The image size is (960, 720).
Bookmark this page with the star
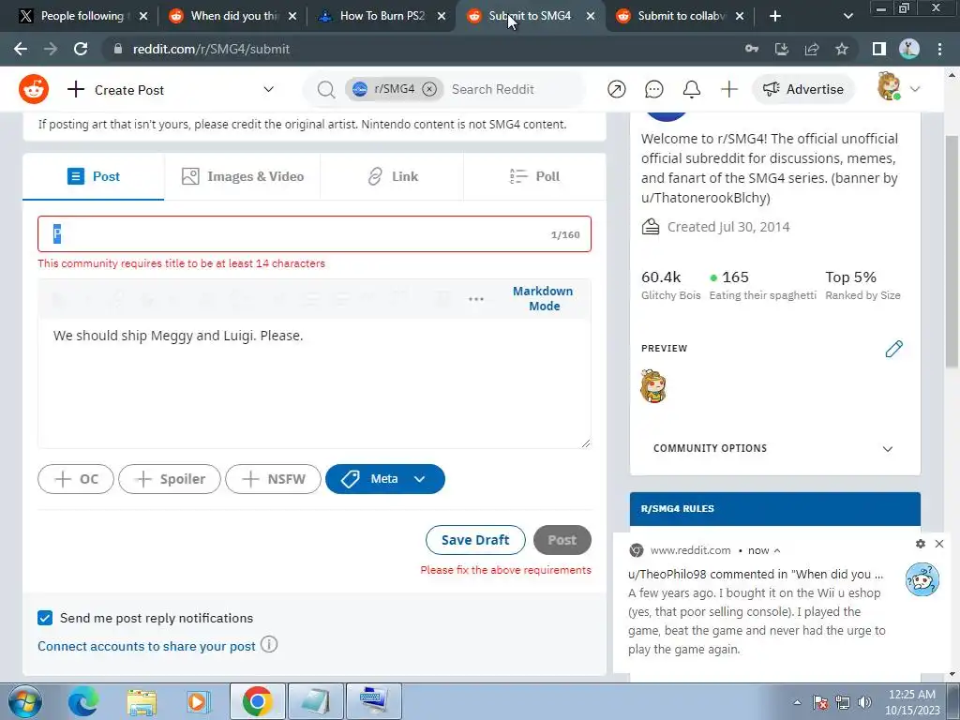[x=842, y=49]
